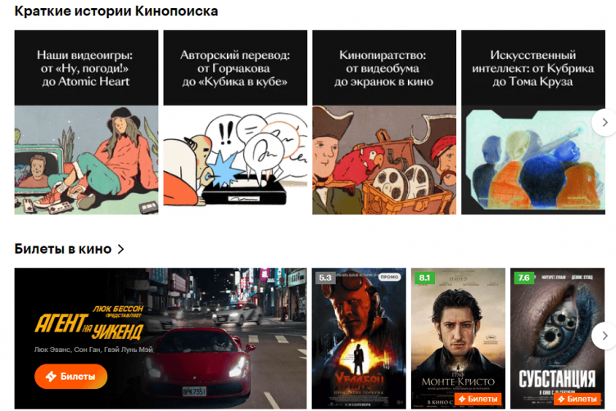The image size is (616, 411).
Task: Click the orange Билеты button for Агент на уикенд
Action: [70, 377]
